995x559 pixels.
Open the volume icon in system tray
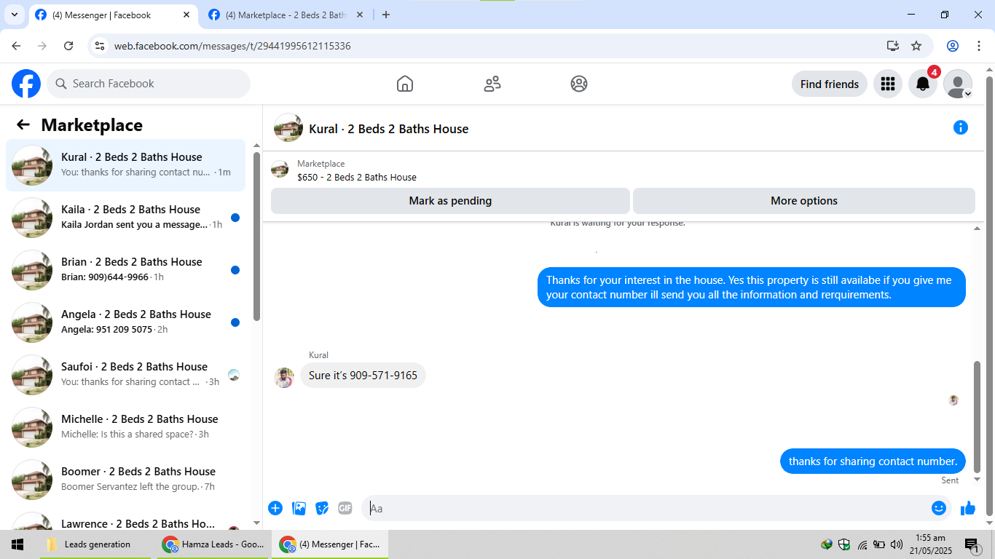click(897, 544)
